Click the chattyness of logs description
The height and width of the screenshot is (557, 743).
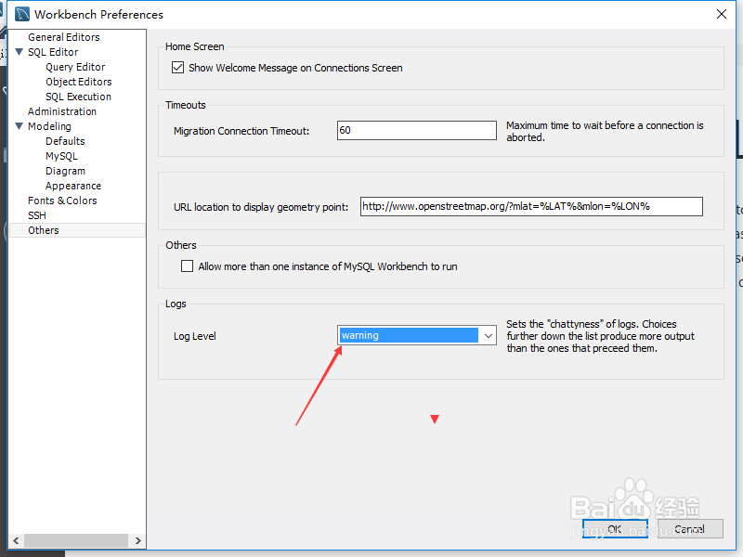[600, 336]
